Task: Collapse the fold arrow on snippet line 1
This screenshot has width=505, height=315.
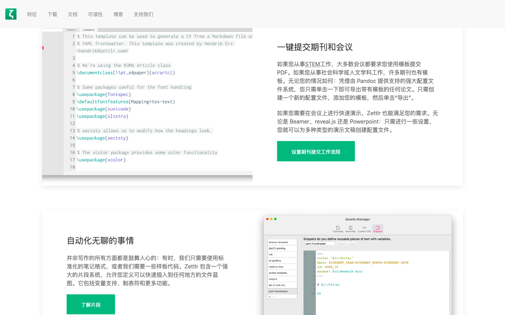Action: (x=305, y=254)
